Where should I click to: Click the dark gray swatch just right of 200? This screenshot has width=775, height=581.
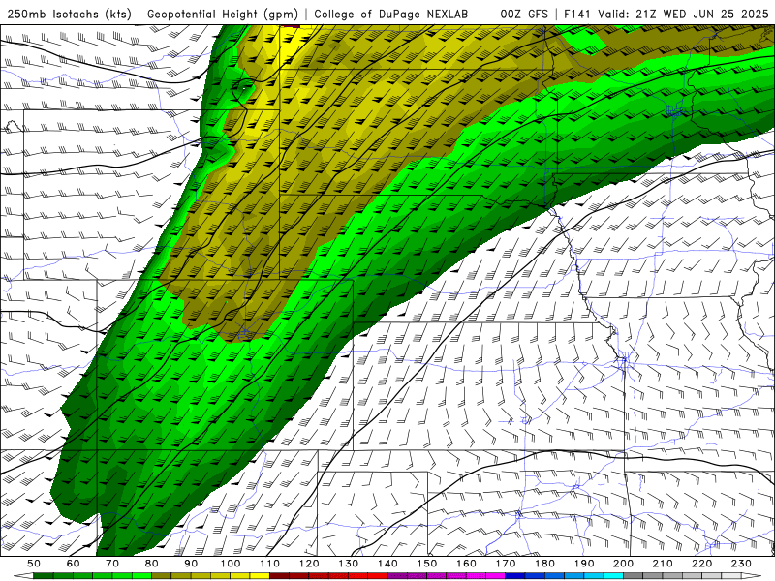[634, 576]
